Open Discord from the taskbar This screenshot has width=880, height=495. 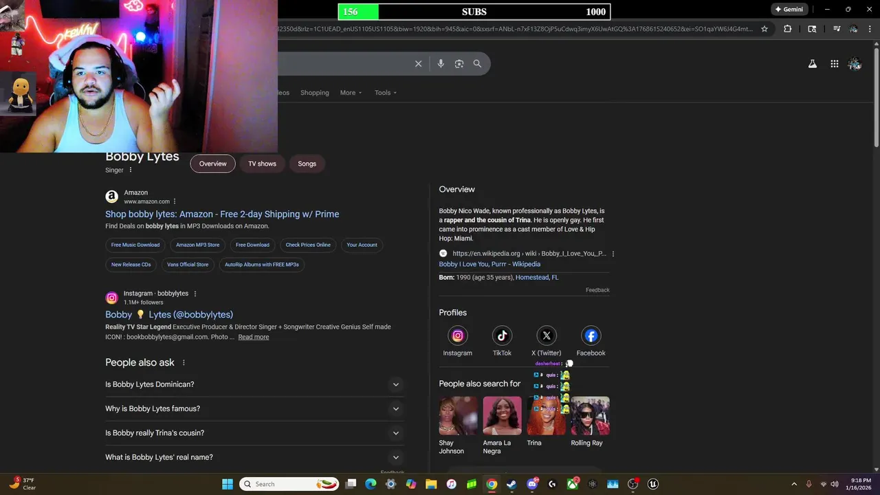(532, 484)
